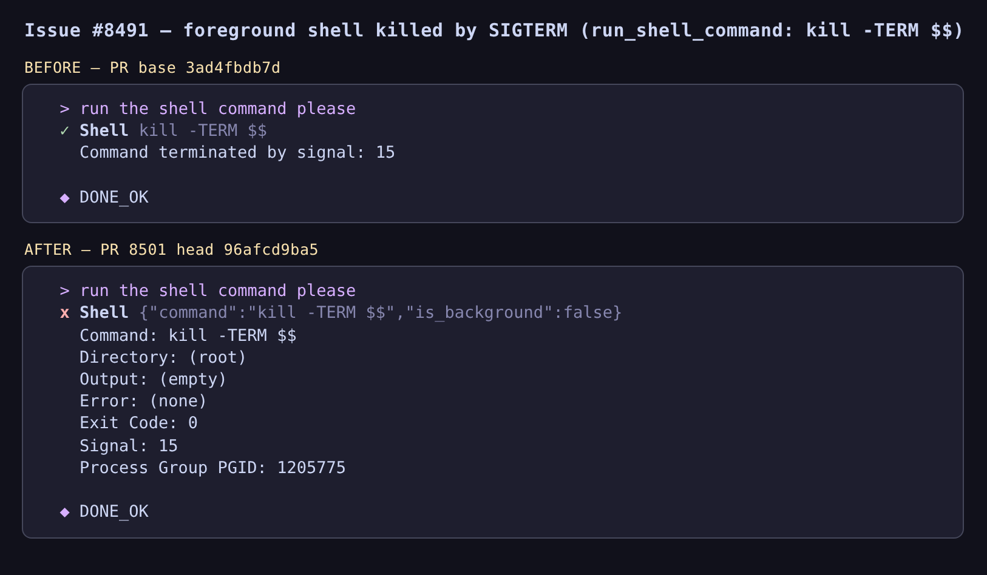Screen dimensions: 987x575
Task: Click the BEFORE commit hash 3ad4fbdb7d
Action: click(x=232, y=67)
